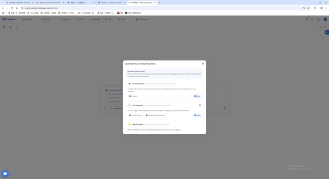Click the first icon on the flow canvas toolbar

click(x=4, y=27)
